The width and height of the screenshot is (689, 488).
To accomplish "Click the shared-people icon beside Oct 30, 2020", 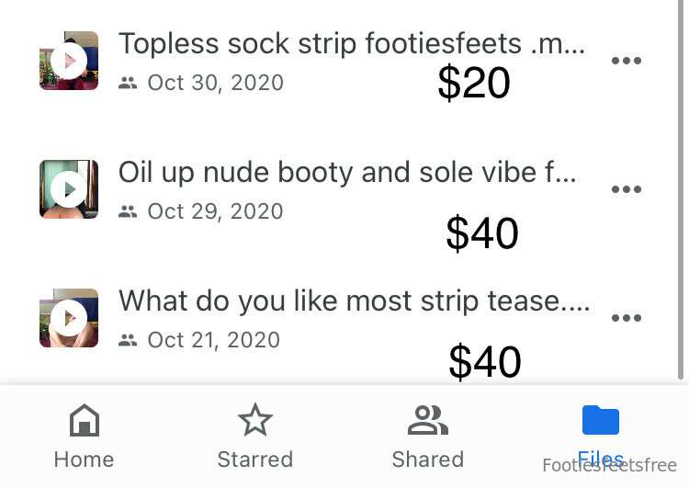I will [x=128, y=83].
